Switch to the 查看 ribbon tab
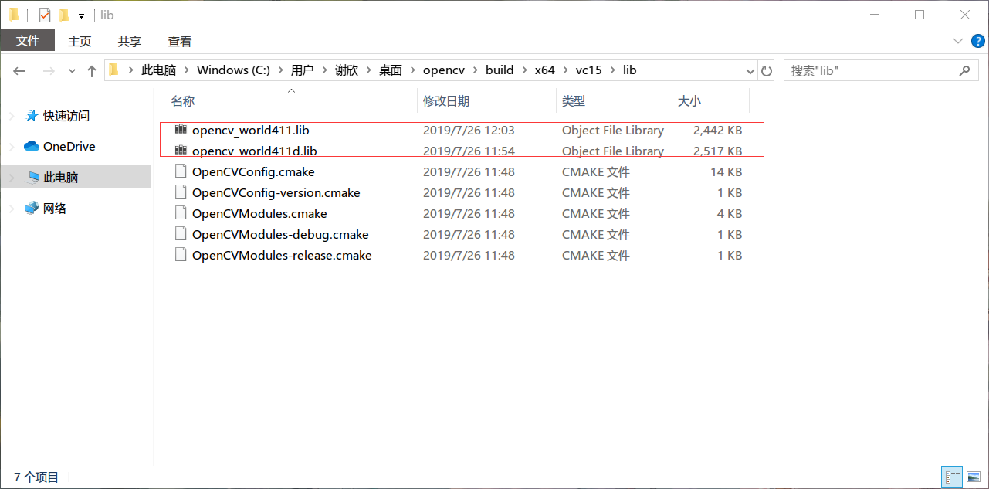 tap(178, 41)
